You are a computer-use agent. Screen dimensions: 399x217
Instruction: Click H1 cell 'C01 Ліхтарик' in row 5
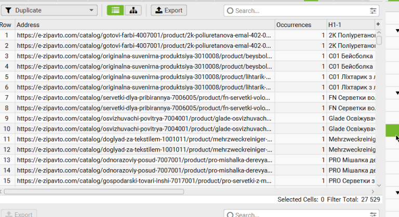pyautogui.click(x=352, y=77)
